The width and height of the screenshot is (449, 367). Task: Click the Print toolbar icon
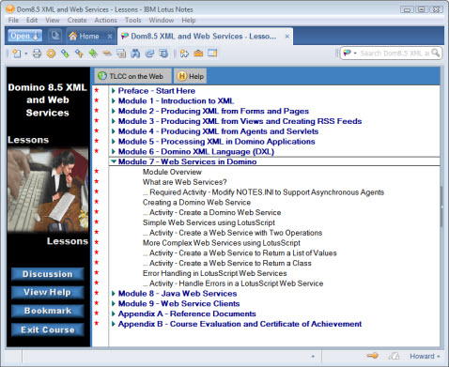[x=37, y=54]
